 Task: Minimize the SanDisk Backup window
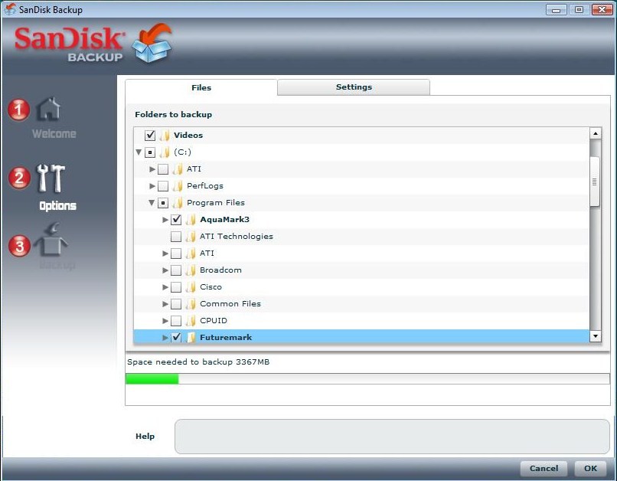556,10
